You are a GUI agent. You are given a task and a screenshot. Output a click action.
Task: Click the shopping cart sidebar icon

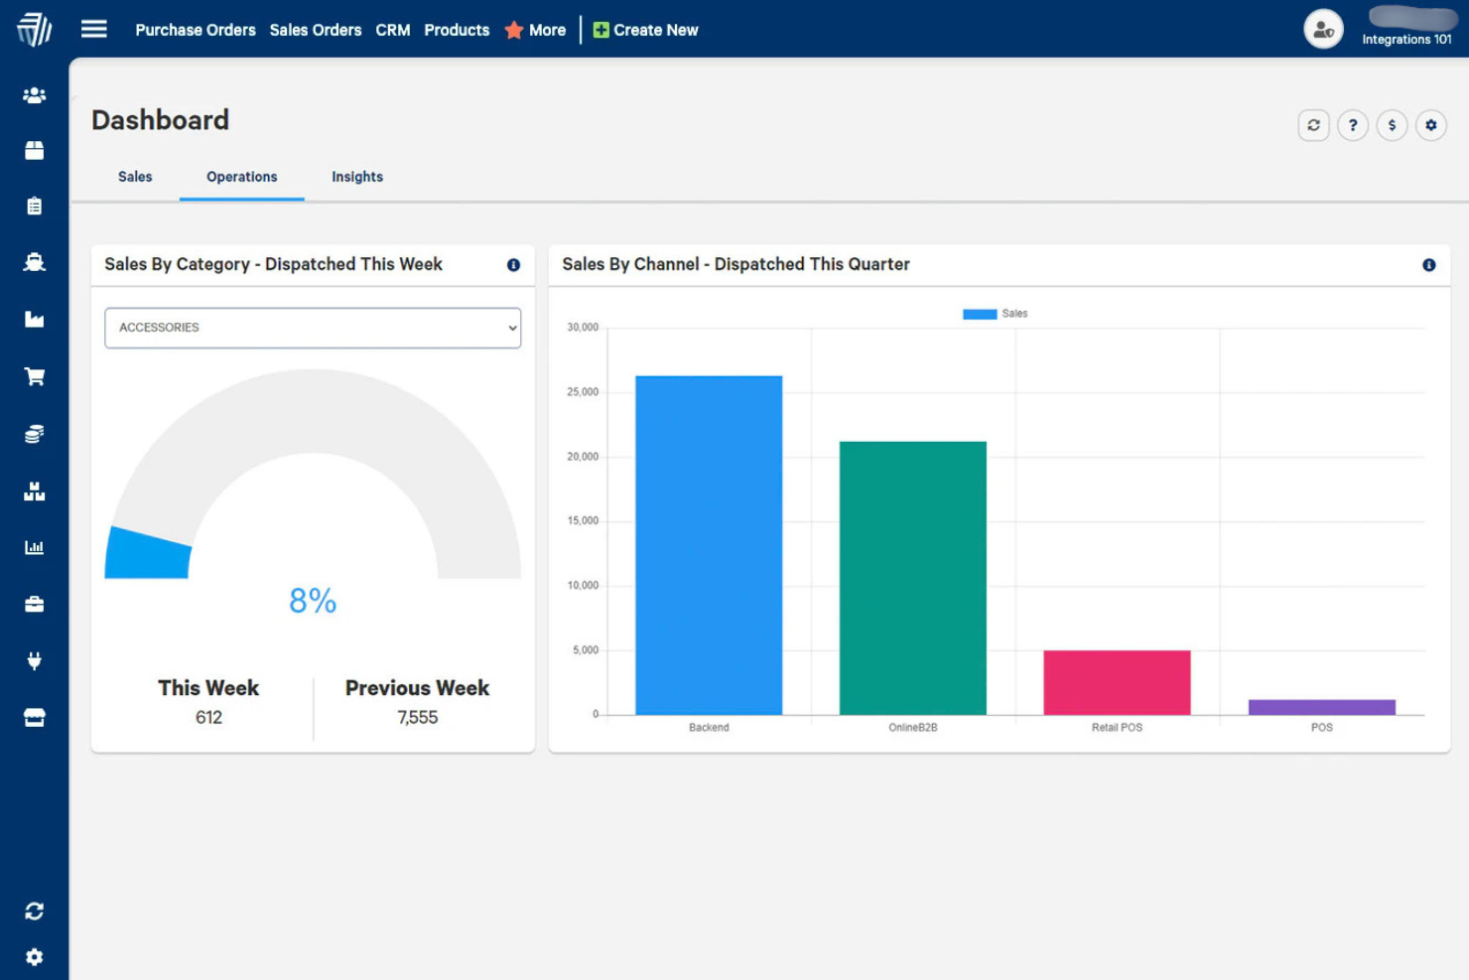34,376
